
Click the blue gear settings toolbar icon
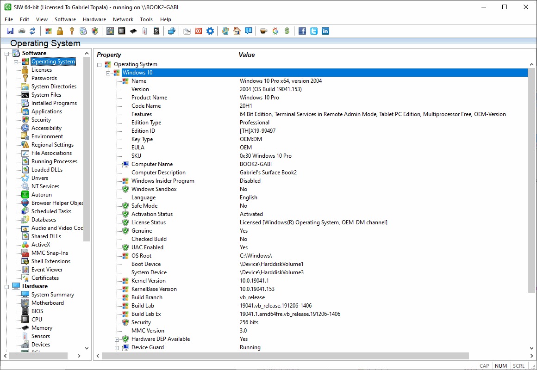tap(210, 31)
